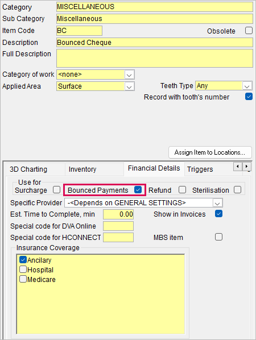Enable the Surcharge checkbox
This screenshot has width=256, height=340.
click(56, 190)
